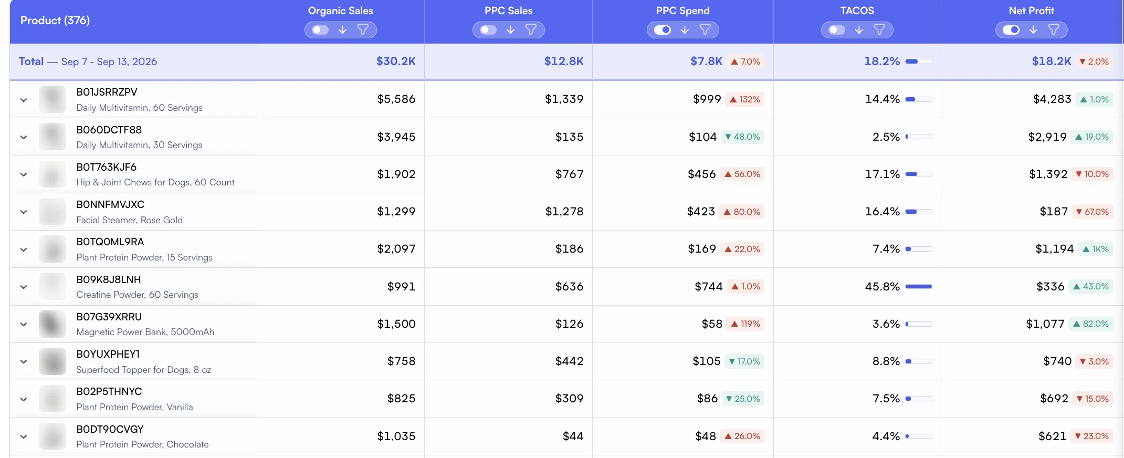Sort by Organic Sales descending arrow
The height and width of the screenshot is (458, 1124).
[342, 30]
